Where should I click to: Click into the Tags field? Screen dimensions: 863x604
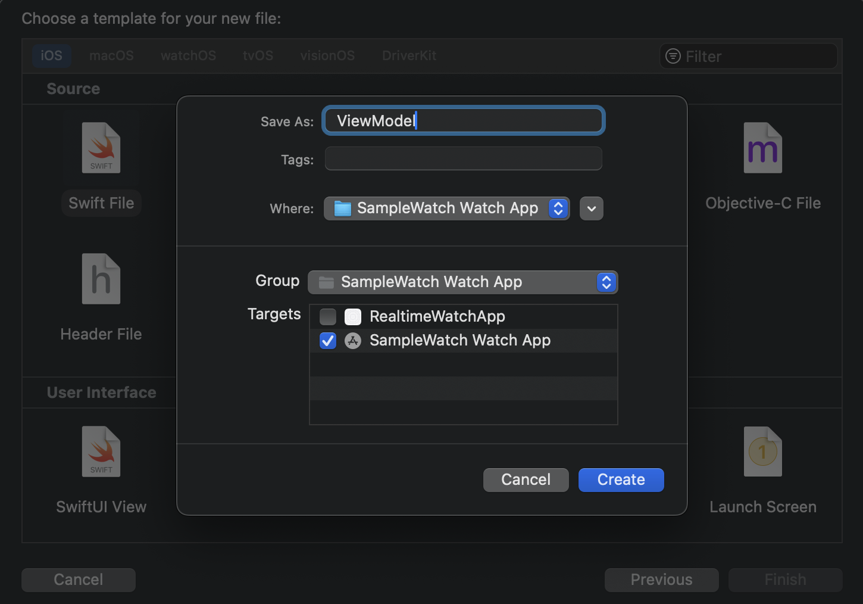(463, 159)
